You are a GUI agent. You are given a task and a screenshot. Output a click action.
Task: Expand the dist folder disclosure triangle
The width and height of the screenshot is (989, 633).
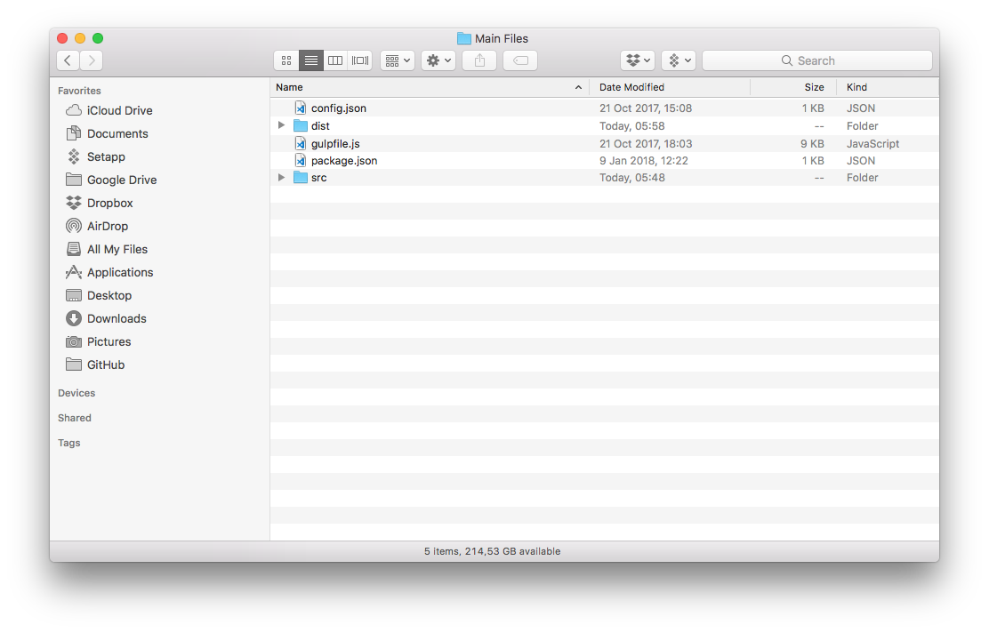[x=281, y=125]
